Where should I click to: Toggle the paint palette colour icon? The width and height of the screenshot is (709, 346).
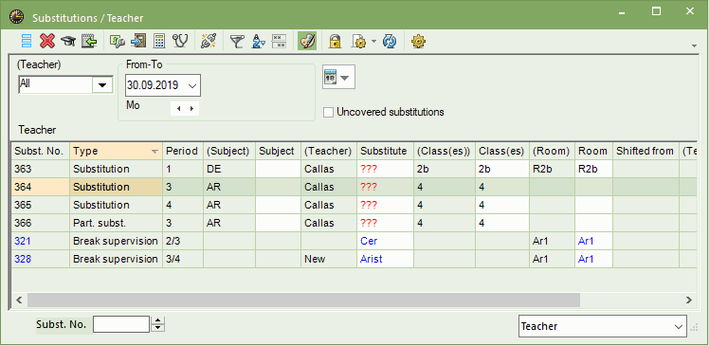(307, 41)
